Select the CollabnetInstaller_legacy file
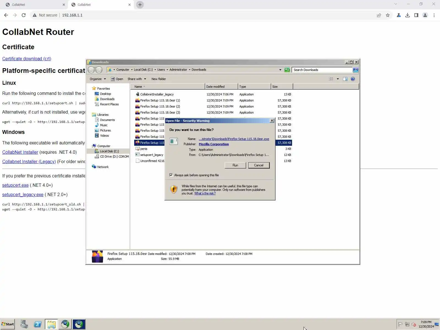 157,94
